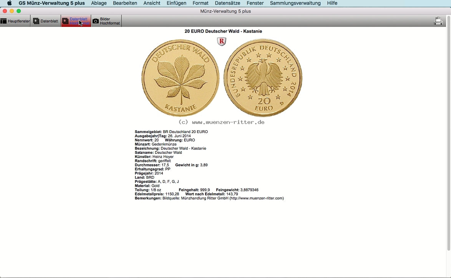Select Datenblatt Hochformat toolbar button
Viewport: 451px width, 278px height.
tap(76, 21)
